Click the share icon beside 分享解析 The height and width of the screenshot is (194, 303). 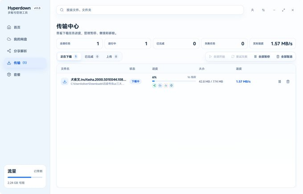click(9, 51)
